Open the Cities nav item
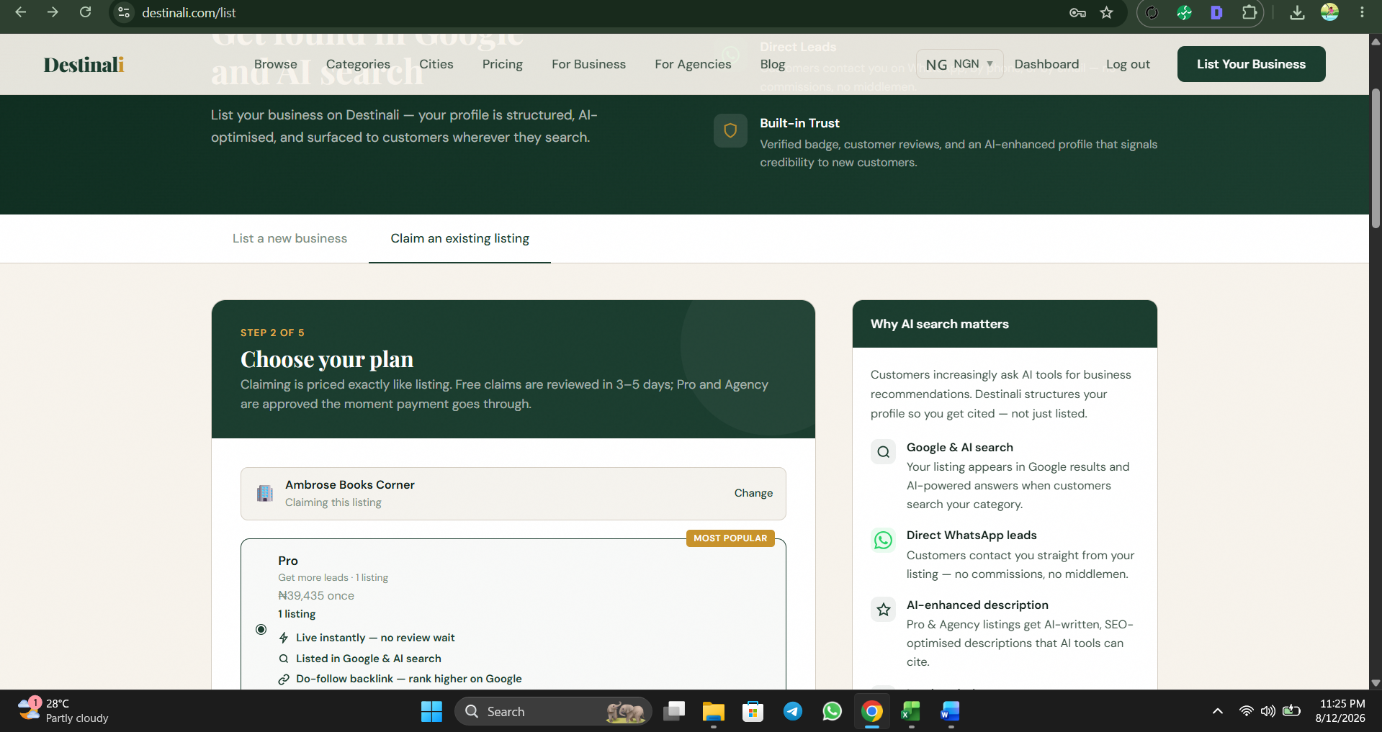The height and width of the screenshot is (732, 1382). pyautogui.click(x=436, y=64)
